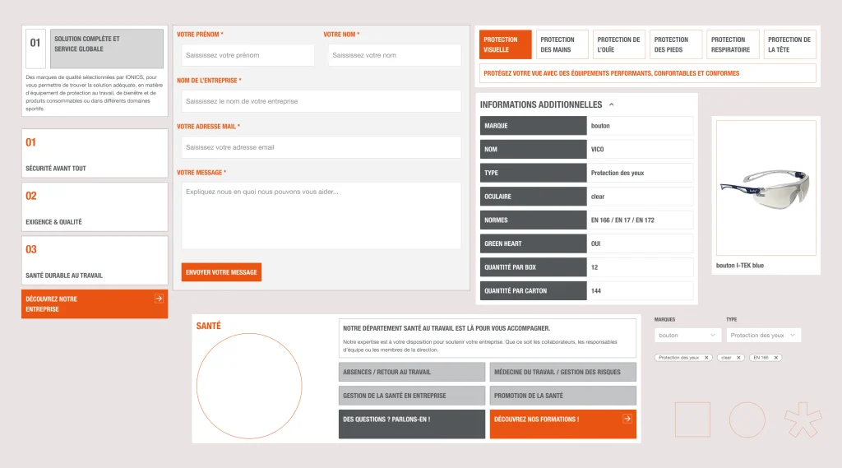Open the 01 Sécurité avant tout card
The height and width of the screenshot is (468, 842).
[x=95, y=153]
